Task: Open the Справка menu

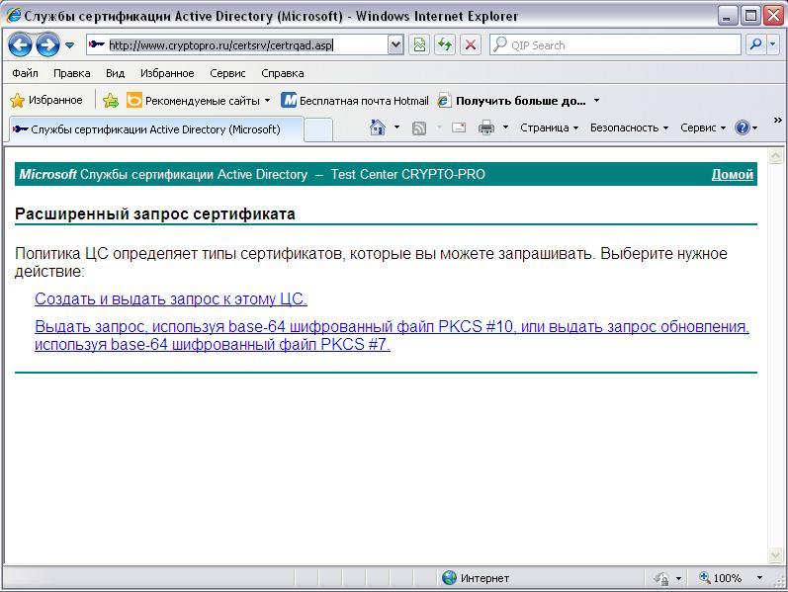Action: (282, 73)
